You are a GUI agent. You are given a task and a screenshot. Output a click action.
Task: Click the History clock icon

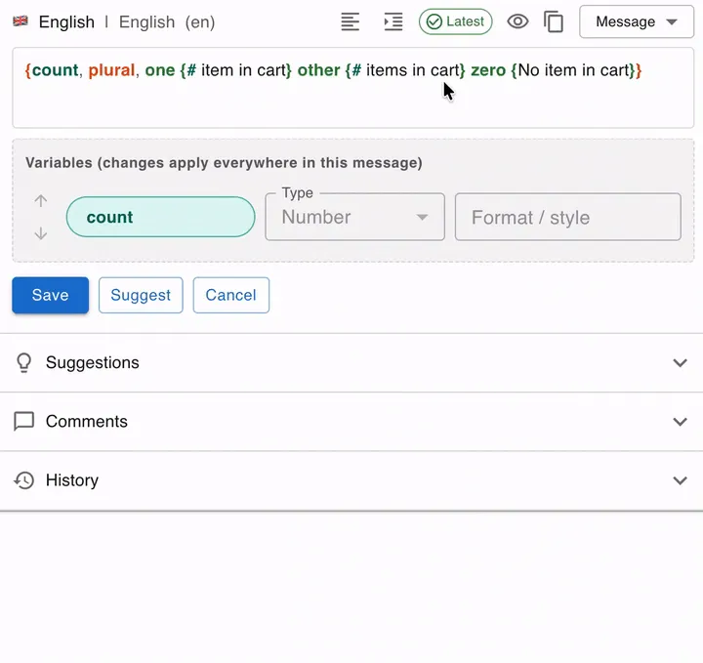click(x=23, y=480)
